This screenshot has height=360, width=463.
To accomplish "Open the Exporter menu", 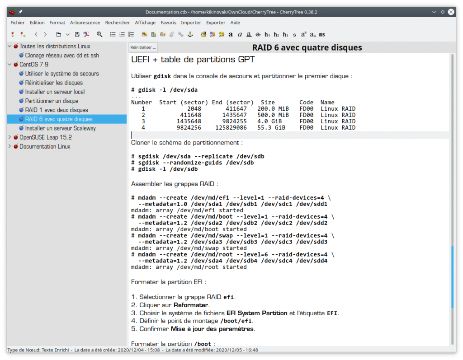I will tap(216, 22).
